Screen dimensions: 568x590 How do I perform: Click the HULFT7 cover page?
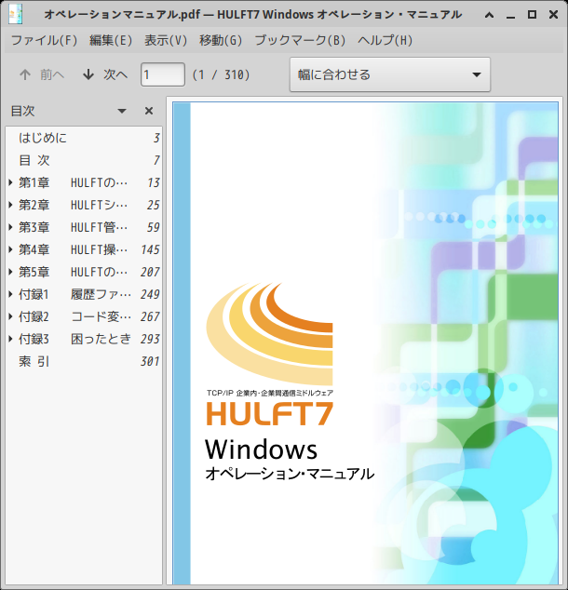[x=365, y=343]
